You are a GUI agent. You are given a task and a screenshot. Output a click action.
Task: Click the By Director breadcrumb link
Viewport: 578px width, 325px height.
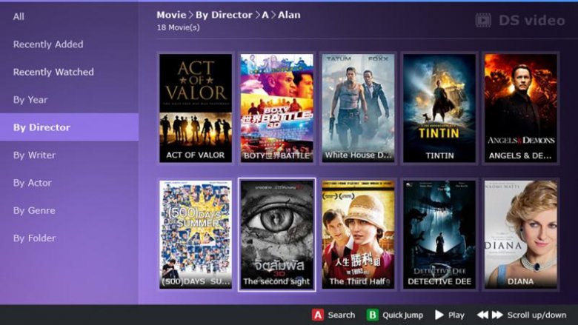pyautogui.click(x=224, y=15)
